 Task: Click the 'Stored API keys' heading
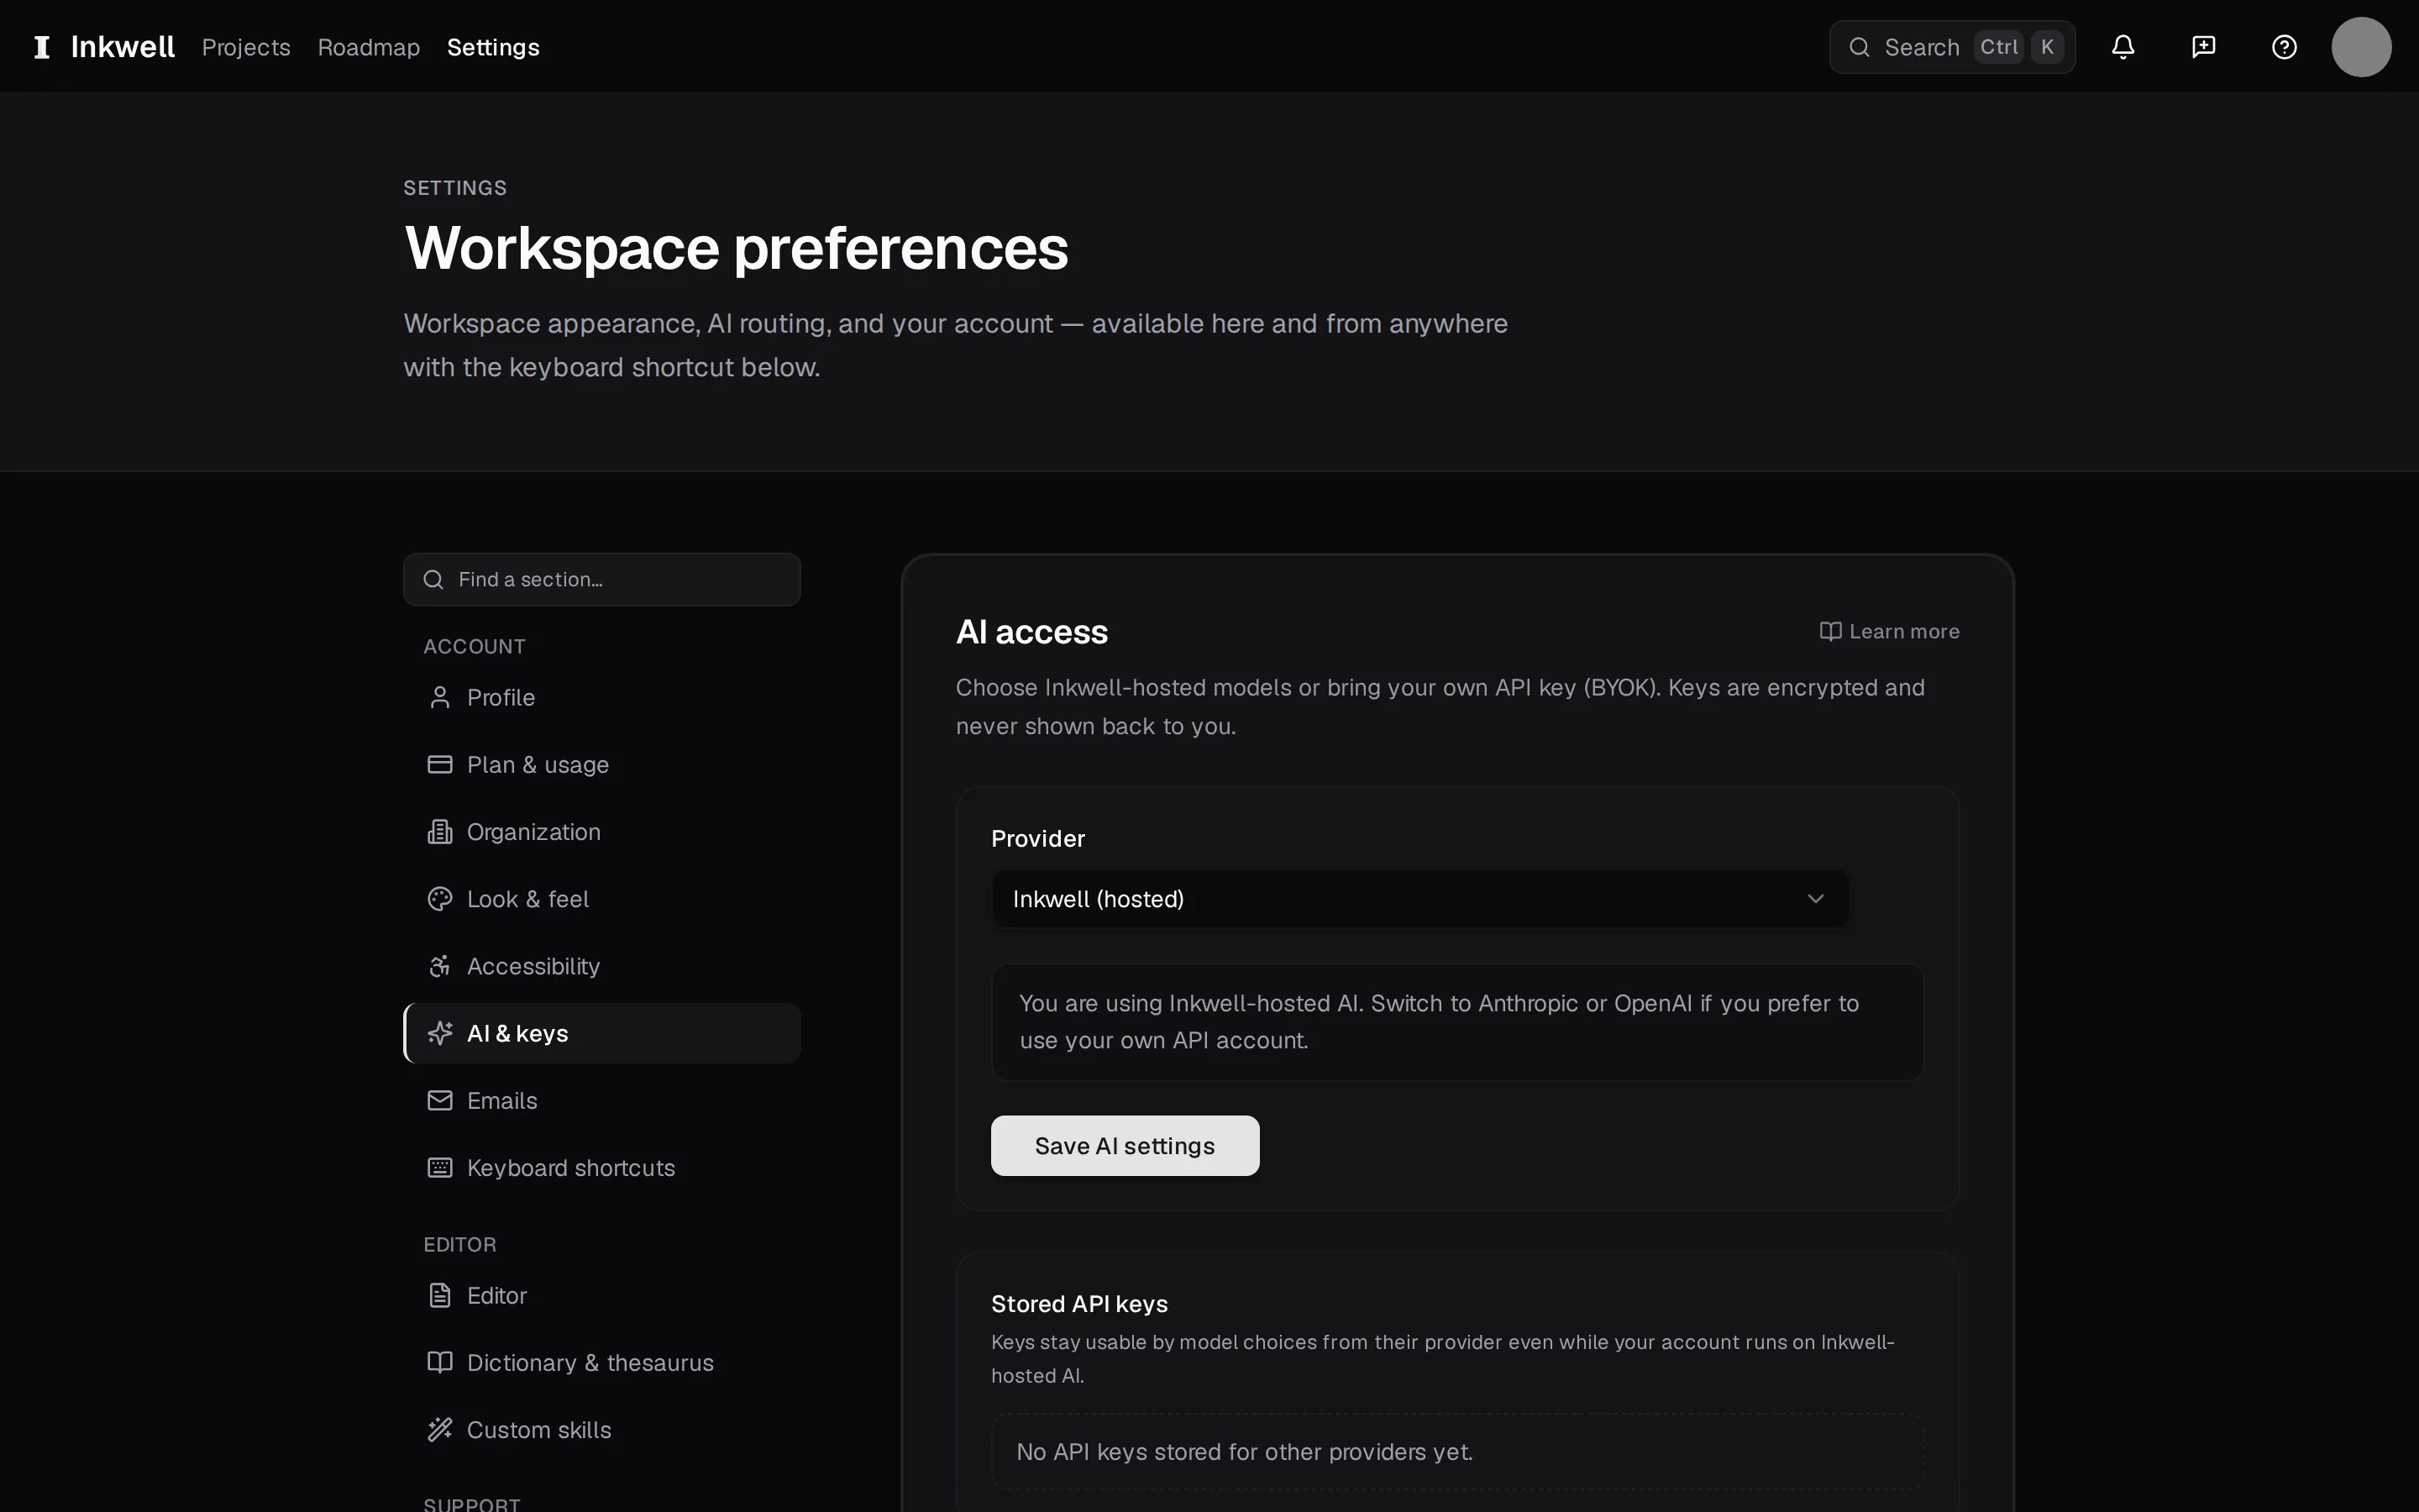(1079, 1304)
